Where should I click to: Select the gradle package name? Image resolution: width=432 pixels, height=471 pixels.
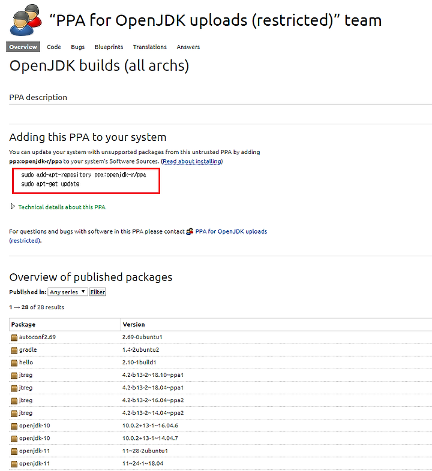tap(28, 349)
